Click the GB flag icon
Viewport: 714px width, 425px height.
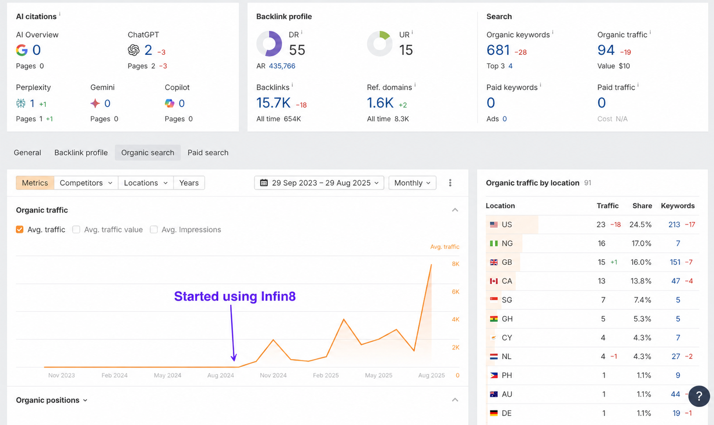coord(494,262)
